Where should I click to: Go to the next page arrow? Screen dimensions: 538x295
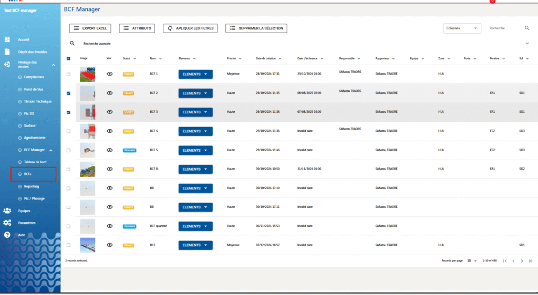point(522,261)
